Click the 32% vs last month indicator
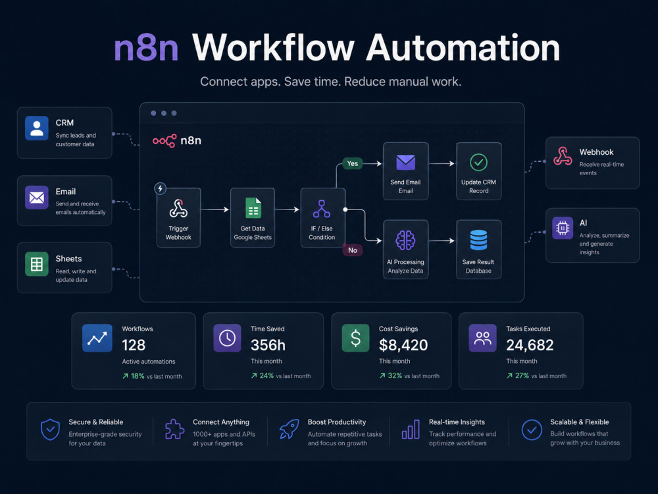 [409, 376]
